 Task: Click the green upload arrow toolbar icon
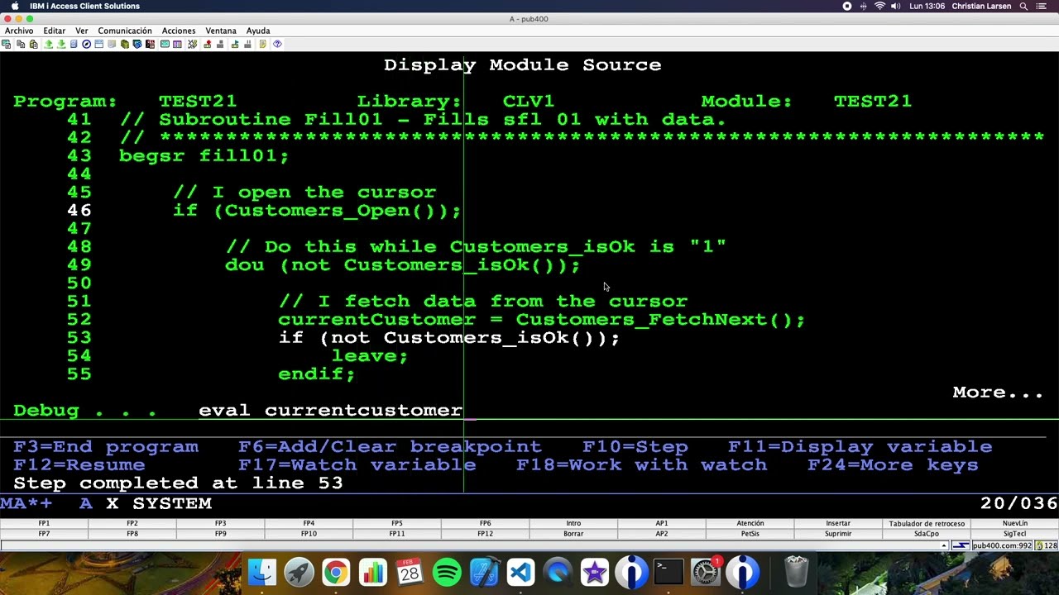(49, 44)
